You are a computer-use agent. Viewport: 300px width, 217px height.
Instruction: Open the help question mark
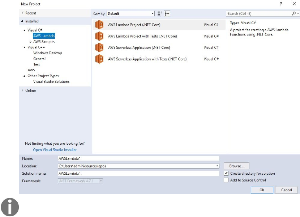click(281, 4)
